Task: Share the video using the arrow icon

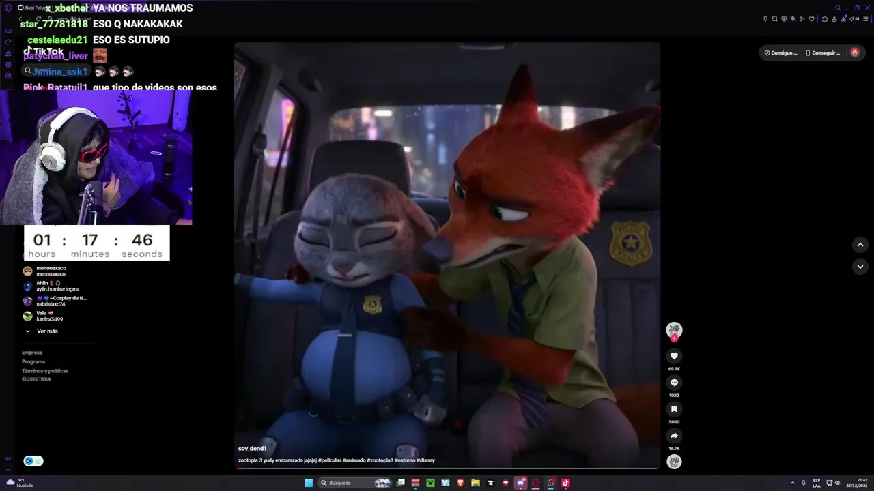Action: (674, 436)
